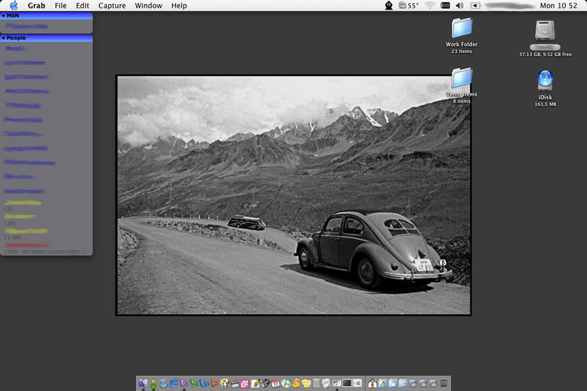Open the Window menu
The width and height of the screenshot is (587, 391).
tap(148, 6)
